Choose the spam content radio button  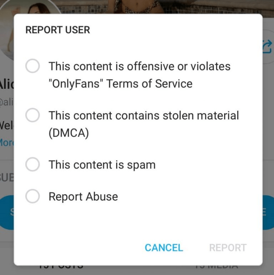pyautogui.click(x=32, y=164)
